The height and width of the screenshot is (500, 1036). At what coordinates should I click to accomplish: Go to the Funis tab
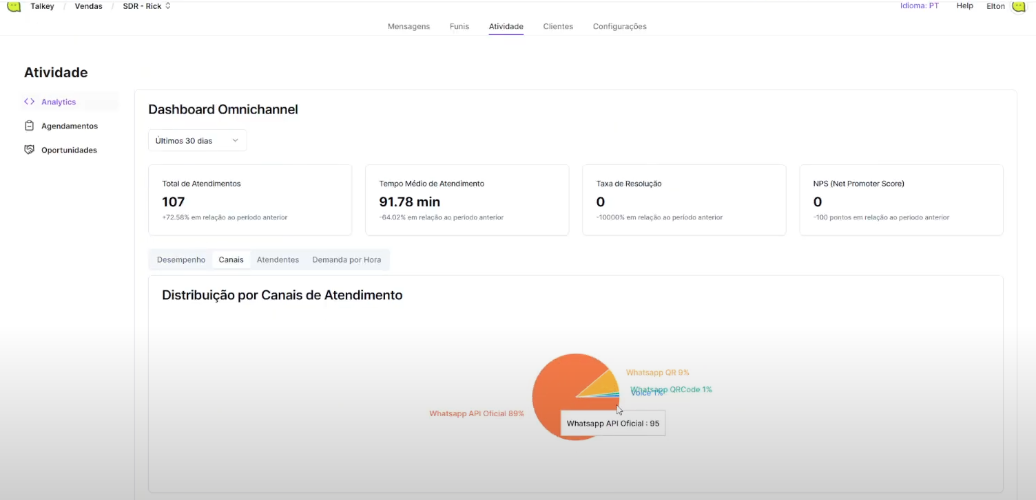pos(459,27)
